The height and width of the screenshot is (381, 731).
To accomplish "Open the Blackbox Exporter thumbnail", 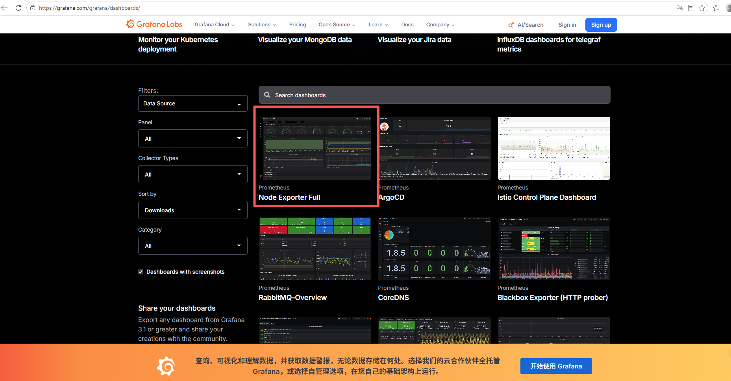I will (x=554, y=248).
